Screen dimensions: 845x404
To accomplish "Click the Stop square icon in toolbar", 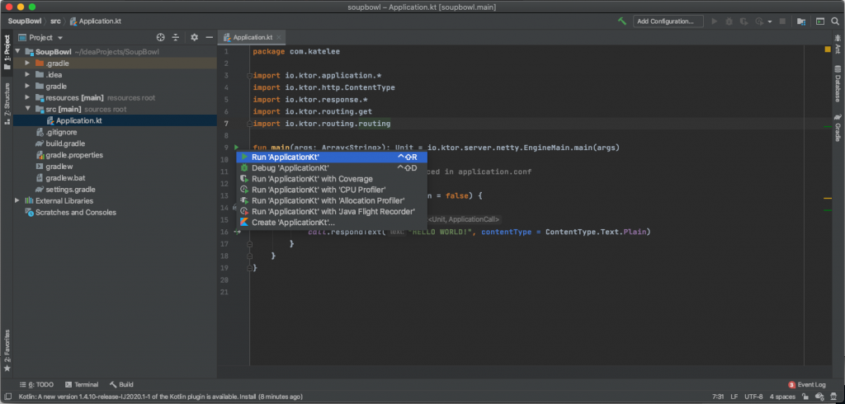I will pos(782,21).
